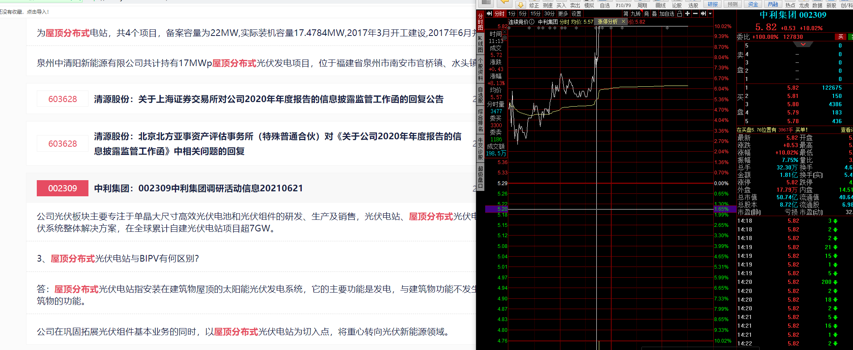Open the 分时图 side tab
This screenshot has height=350, width=853.
point(480,22)
